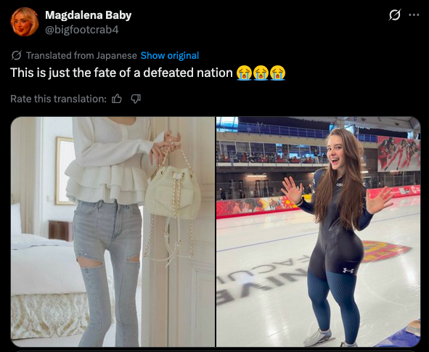The width and height of the screenshot is (429, 352).
Task: Show original Japanese text
Action: pos(170,55)
